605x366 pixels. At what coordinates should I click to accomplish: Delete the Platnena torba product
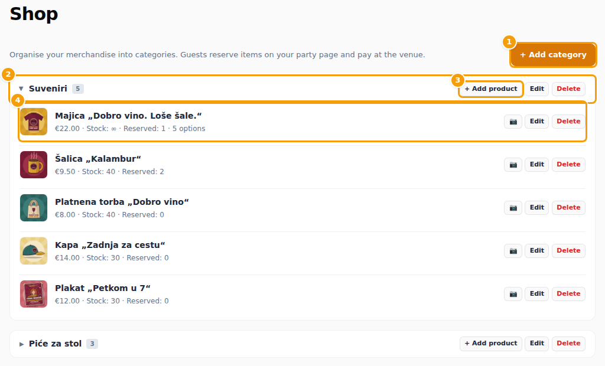tap(568, 208)
